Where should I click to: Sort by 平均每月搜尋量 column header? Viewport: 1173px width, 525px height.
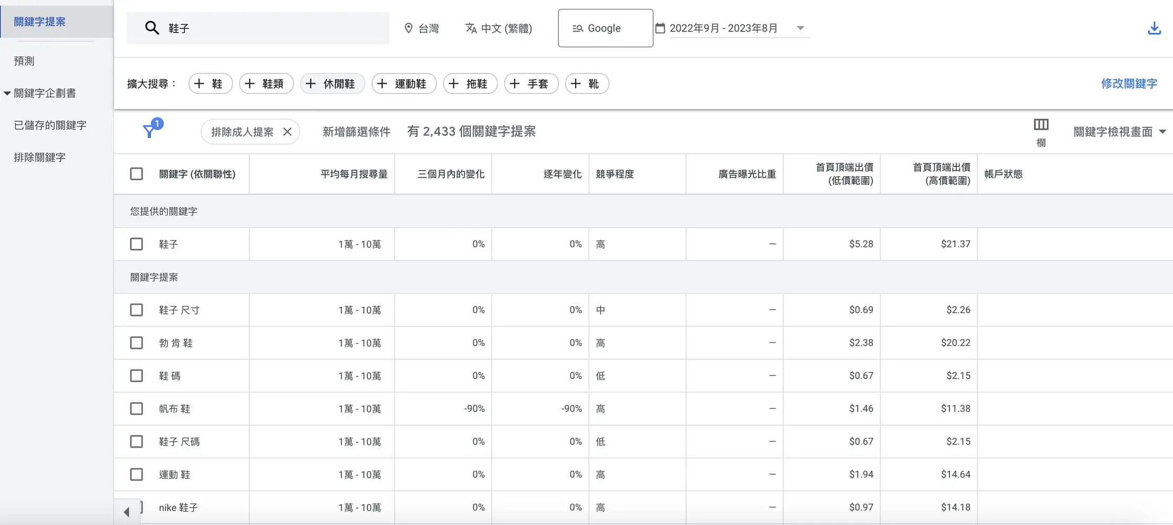[x=354, y=174]
